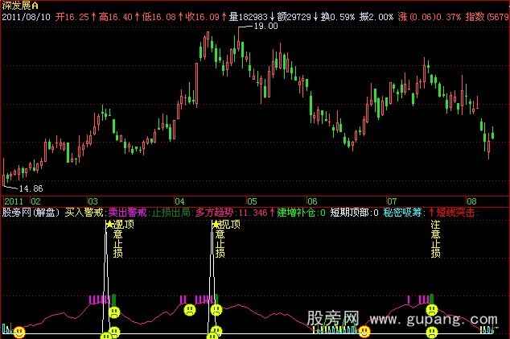Viewport: 510px width, 339px height.
Task: Click the baseline smiley face left of the 股旁网 watermark
Action: pyautogui.click(x=364, y=331)
